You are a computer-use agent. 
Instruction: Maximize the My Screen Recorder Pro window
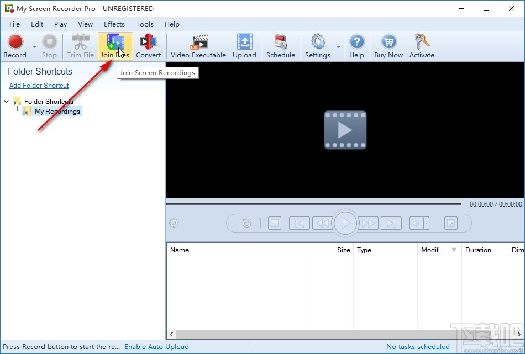tap(486, 8)
